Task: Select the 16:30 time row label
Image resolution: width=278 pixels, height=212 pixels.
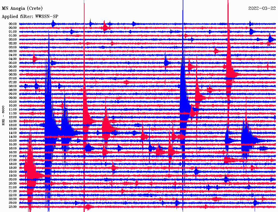Action: tap(13, 152)
